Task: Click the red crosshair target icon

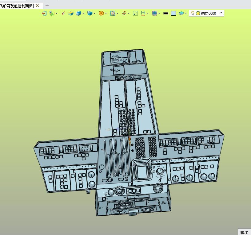Action: point(124,13)
